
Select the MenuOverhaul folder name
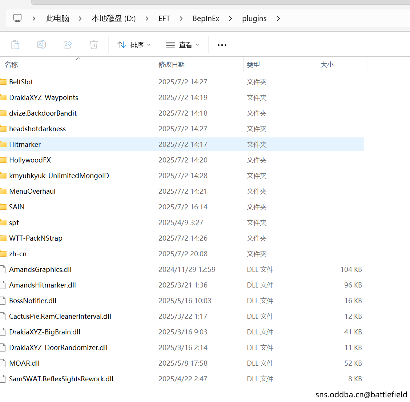(x=32, y=191)
